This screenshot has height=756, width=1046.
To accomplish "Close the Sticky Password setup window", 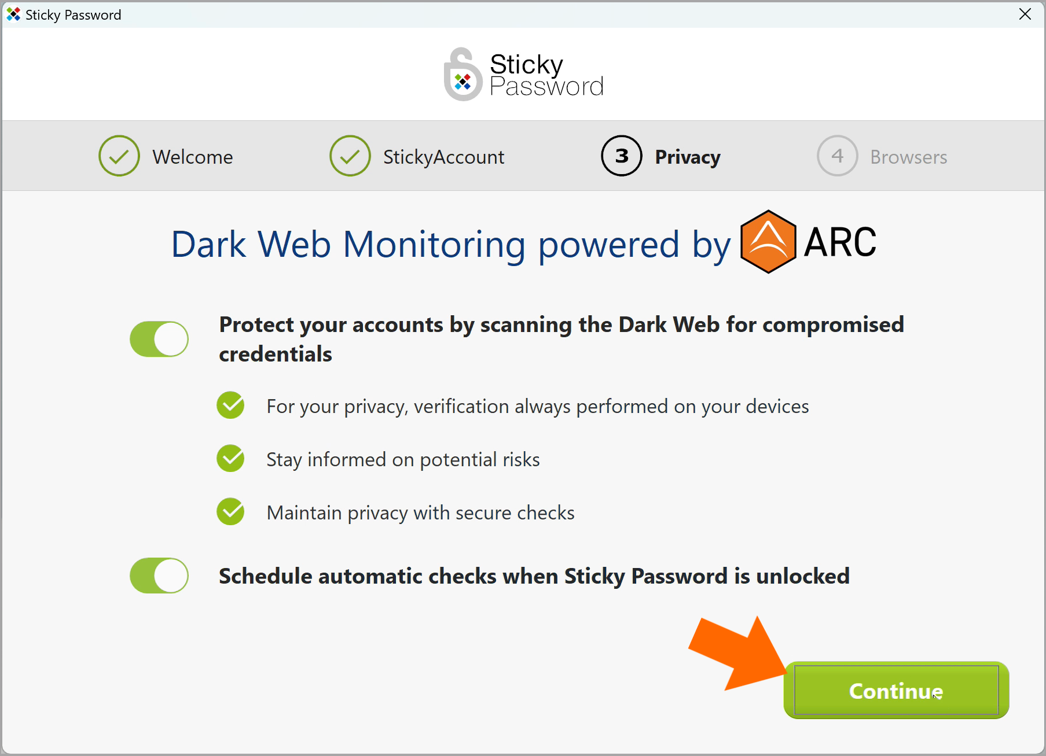I will coord(1025,14).
